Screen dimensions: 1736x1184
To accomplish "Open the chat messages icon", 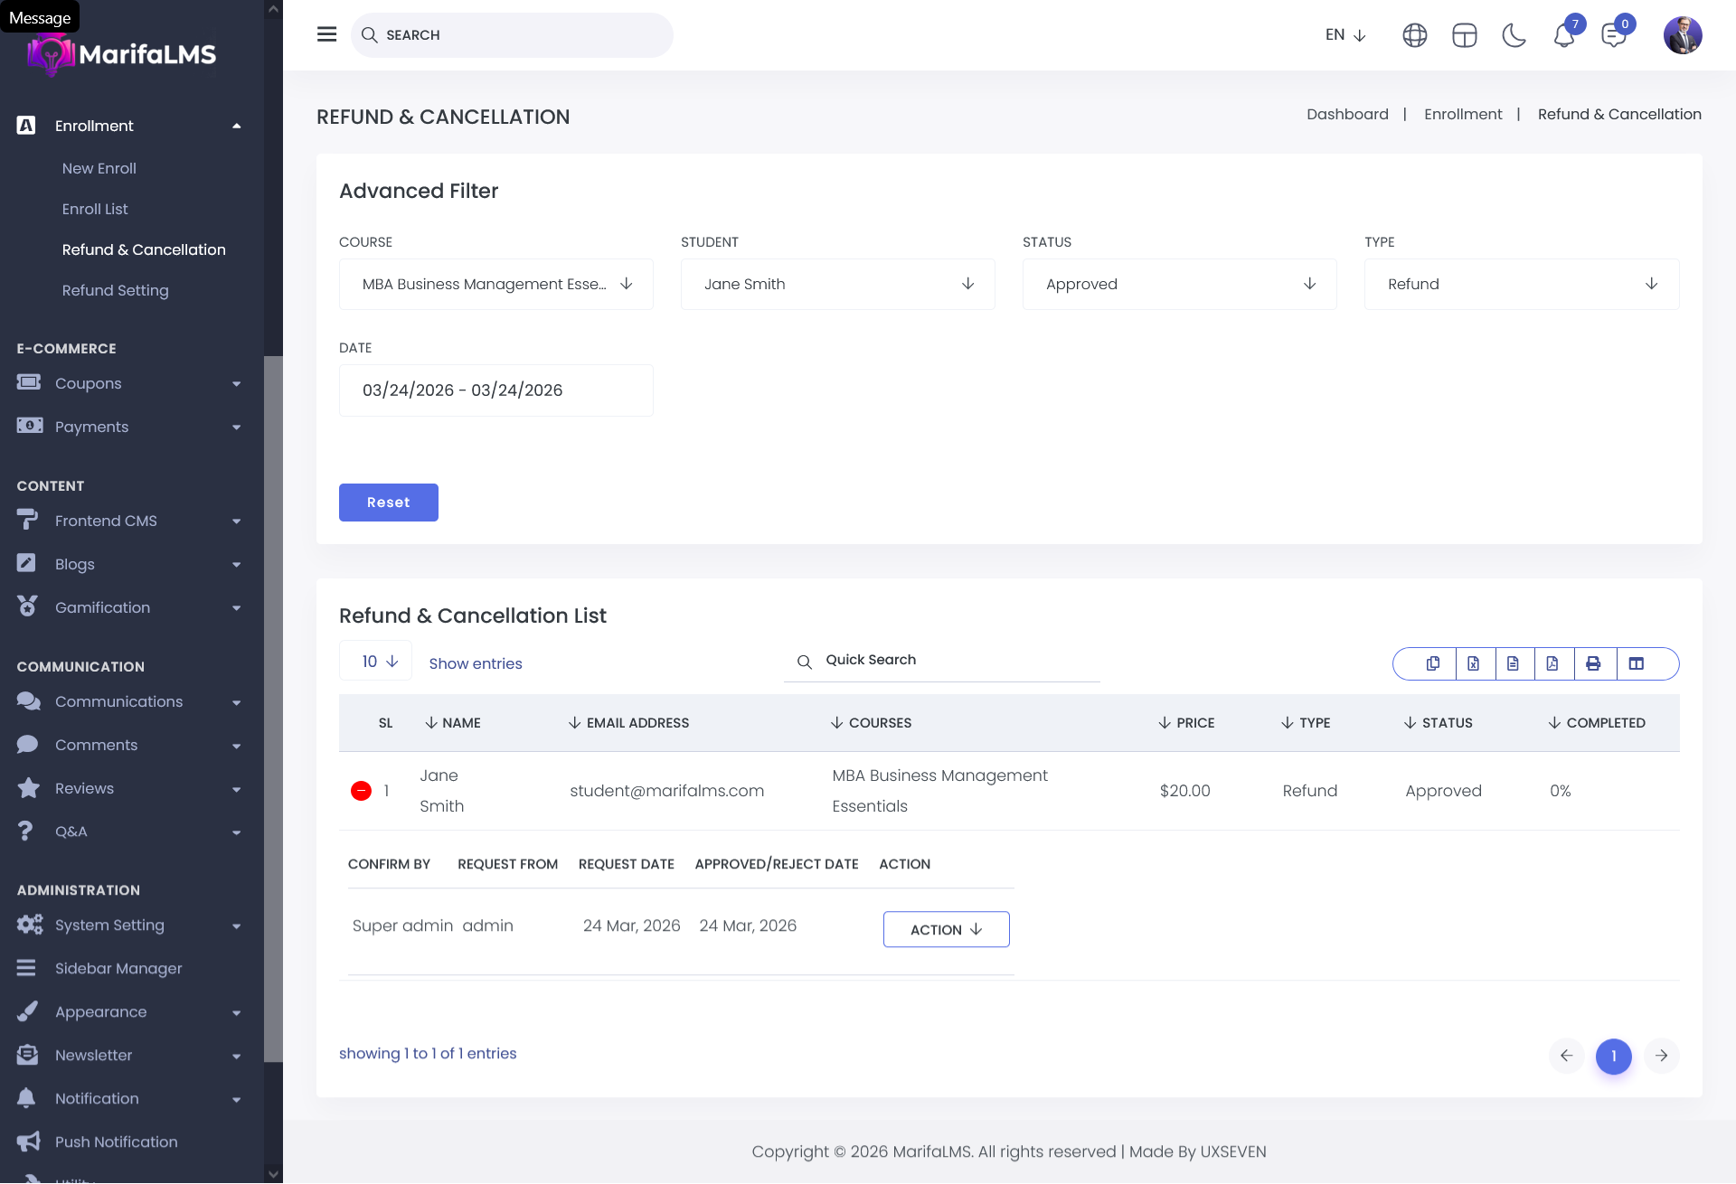I will pos(1613,36).
